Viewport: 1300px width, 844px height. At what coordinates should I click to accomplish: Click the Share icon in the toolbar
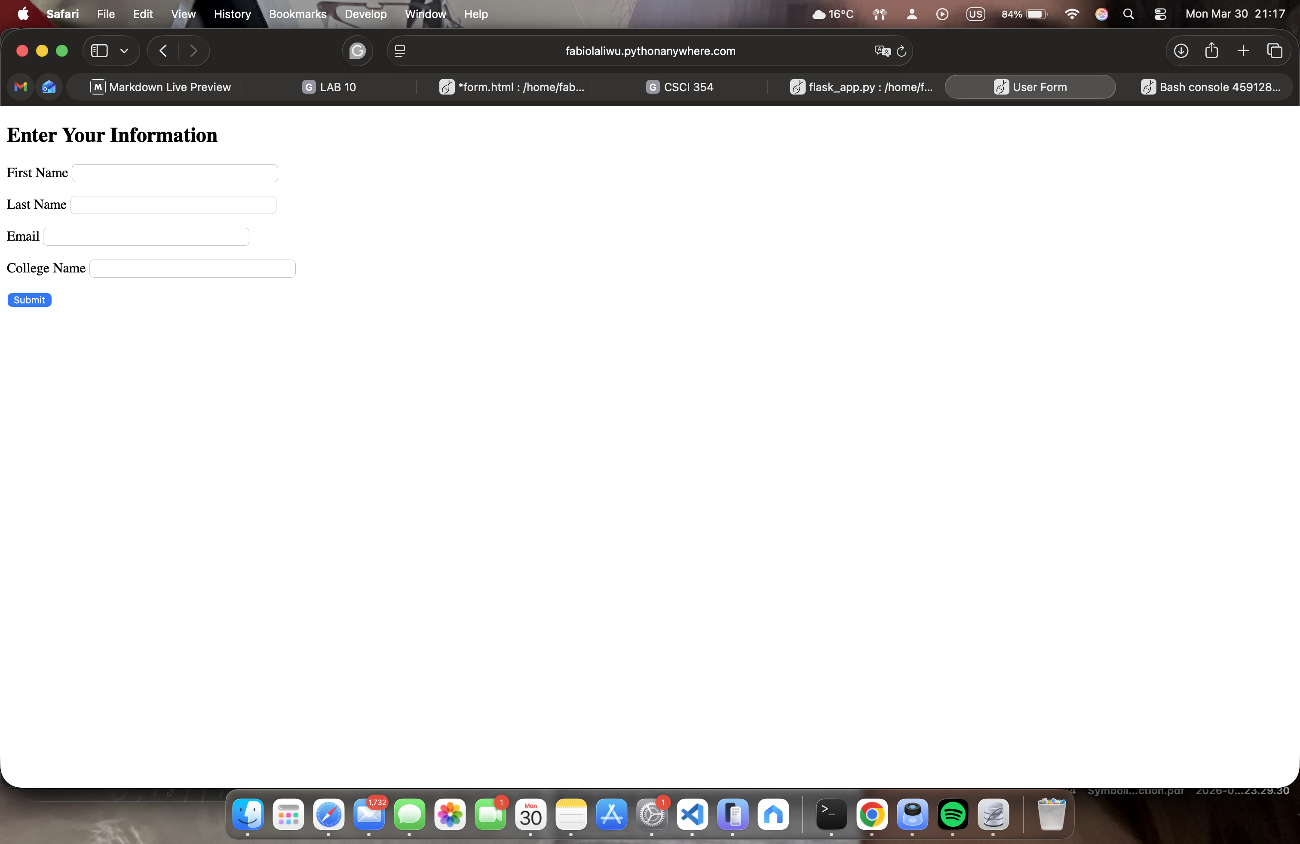coord(1211,51)
